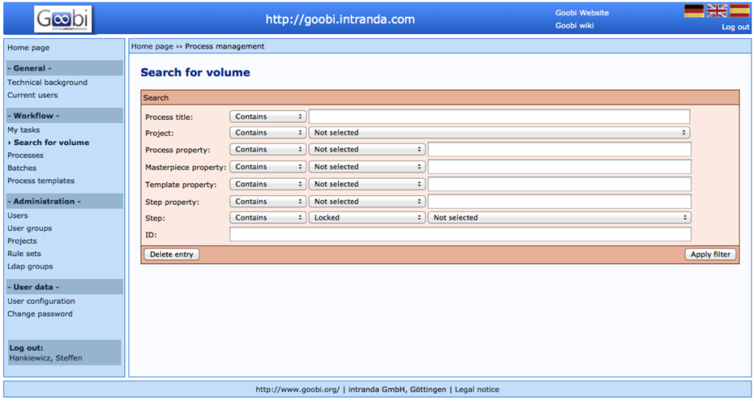754x401 pixels.
Task: Click Process management in breadcrumb
Action: 225,46
